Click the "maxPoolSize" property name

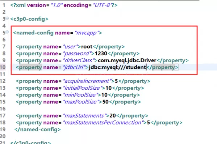pos(81,102)
